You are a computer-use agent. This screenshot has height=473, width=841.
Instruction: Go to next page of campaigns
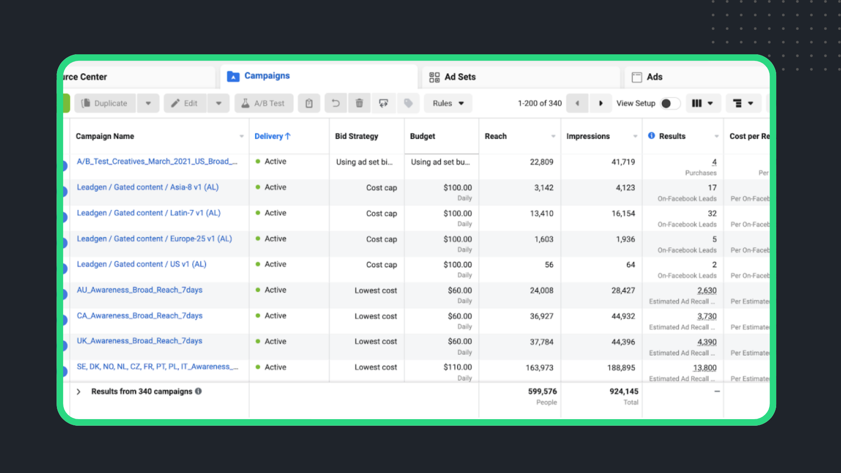coord(601,103)
